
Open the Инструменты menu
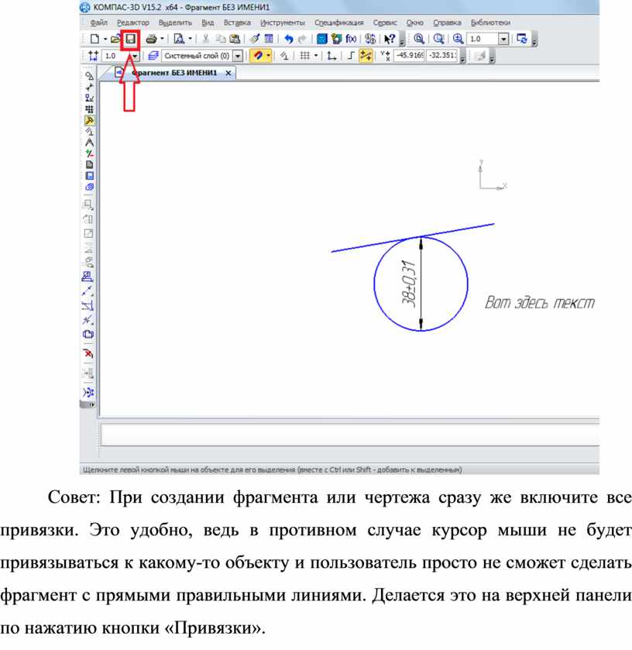coord(282,22)
